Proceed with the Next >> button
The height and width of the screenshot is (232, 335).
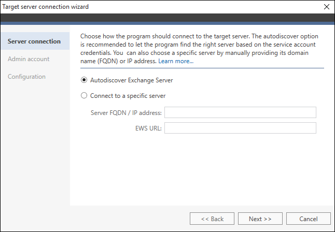(x=260, y=219)
